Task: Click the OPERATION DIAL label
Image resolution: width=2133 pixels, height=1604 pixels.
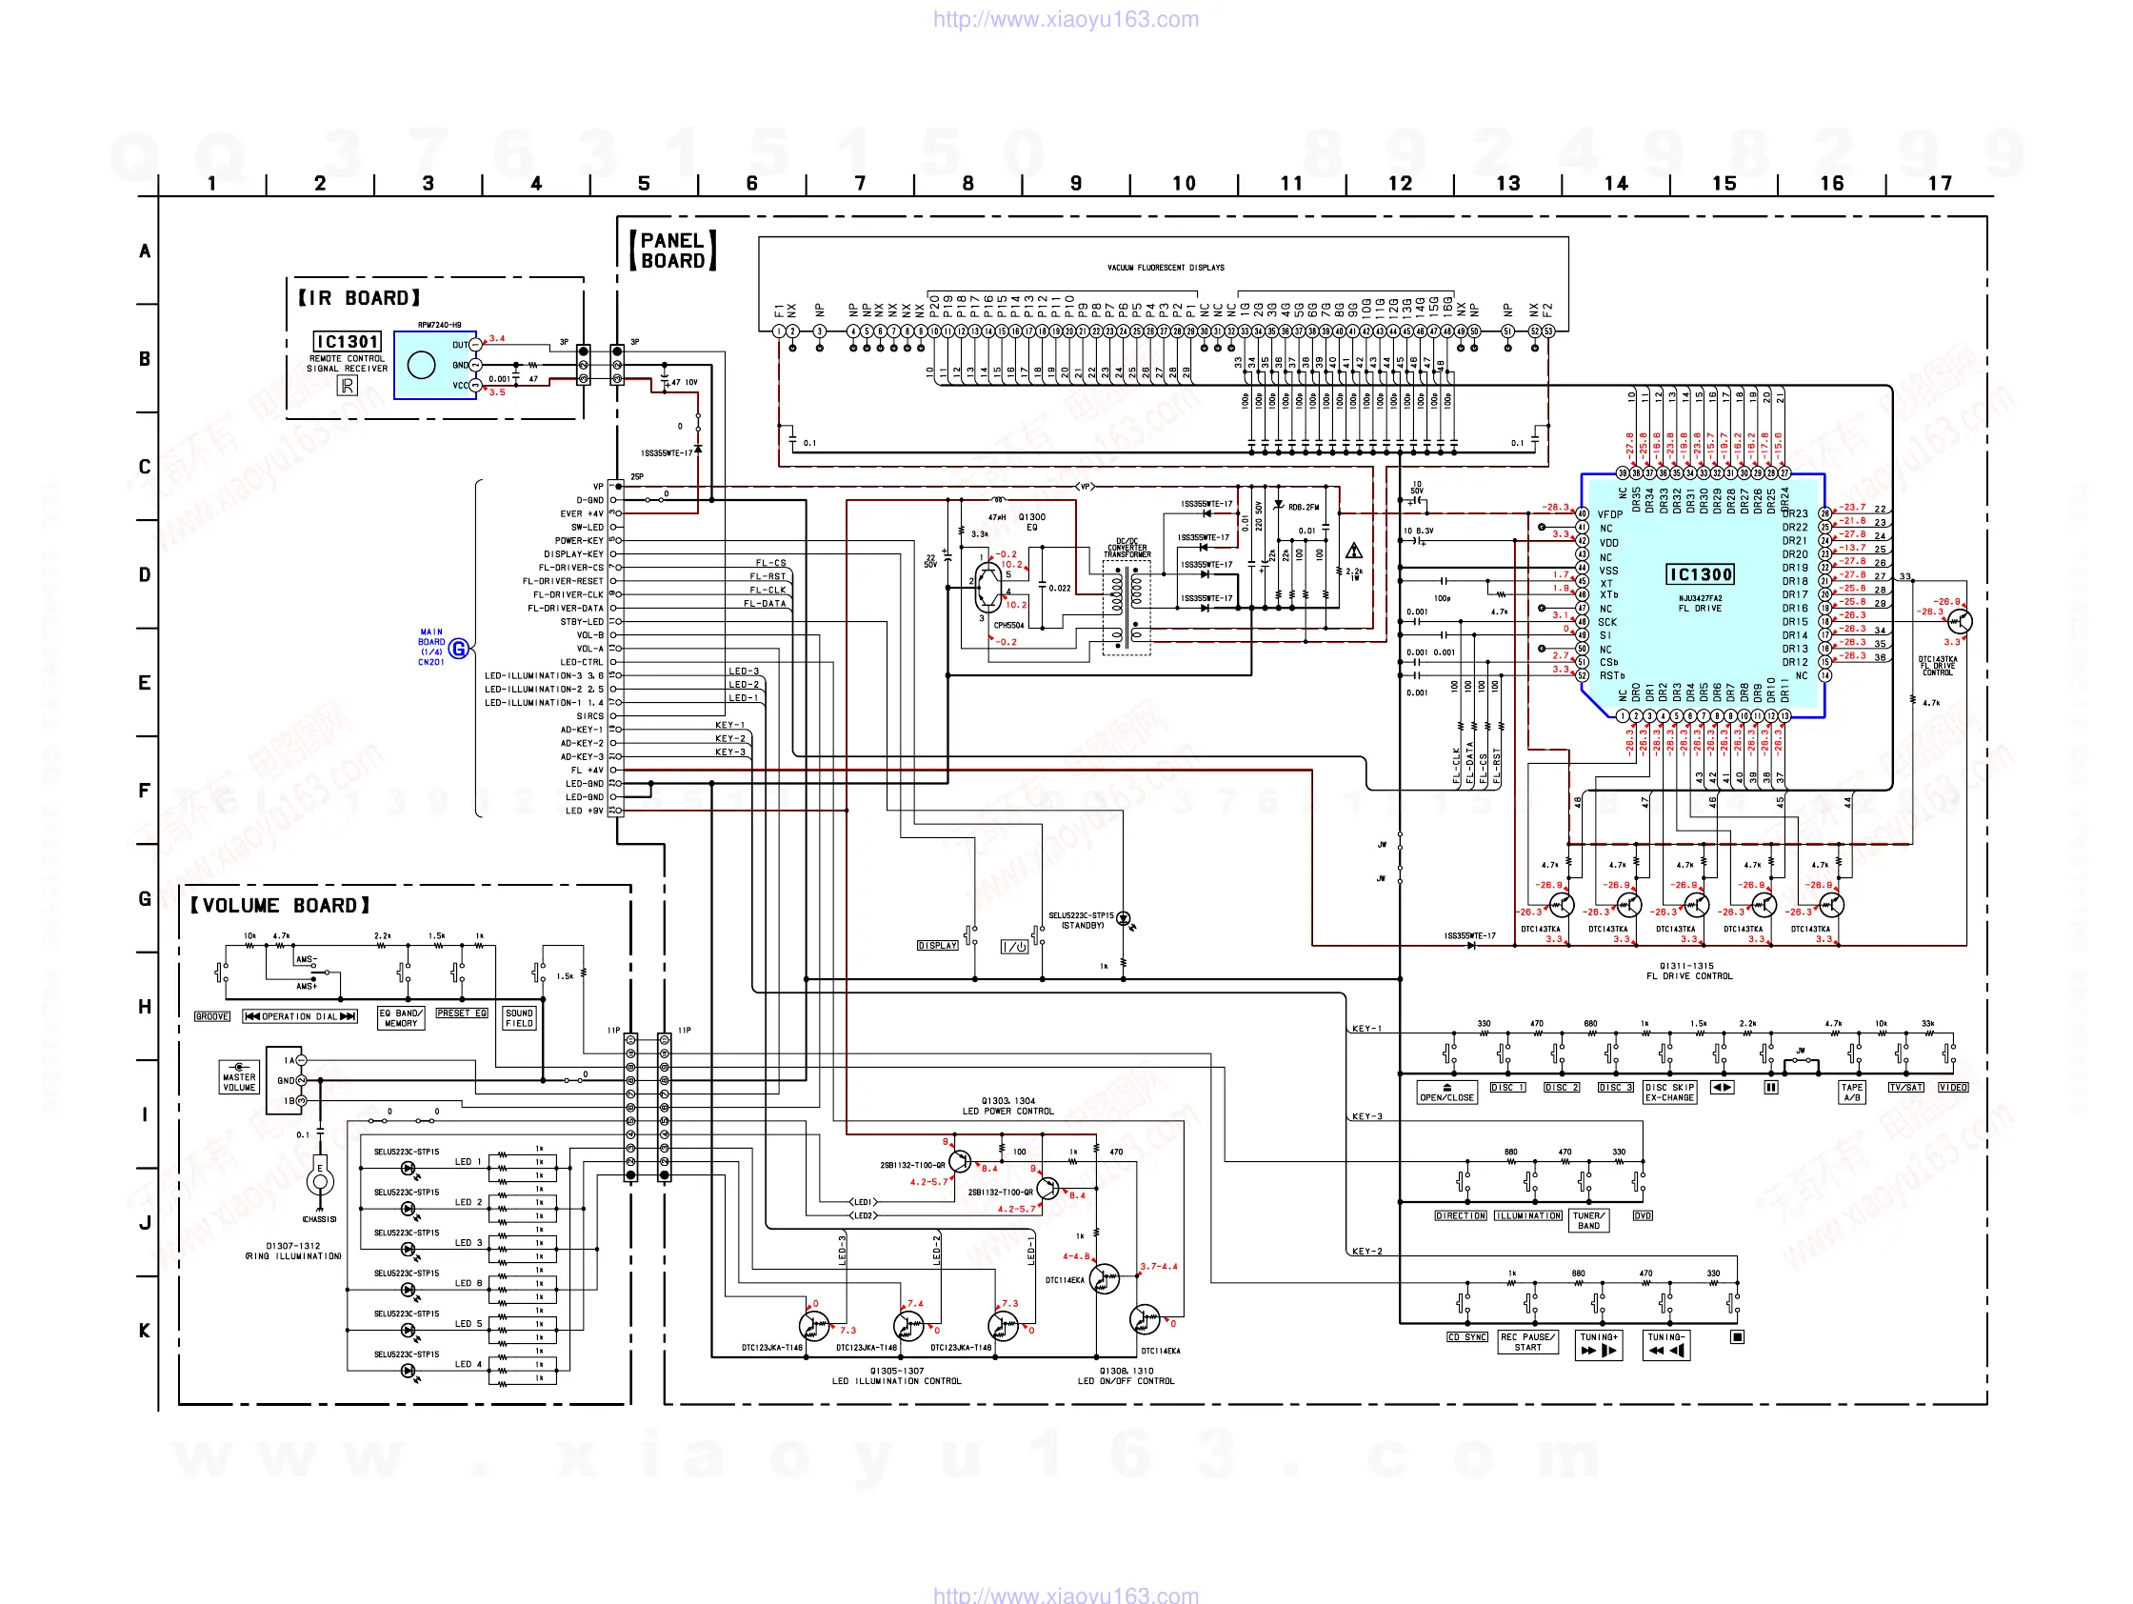Action: pyautogui.click(x=300, y=1016)
